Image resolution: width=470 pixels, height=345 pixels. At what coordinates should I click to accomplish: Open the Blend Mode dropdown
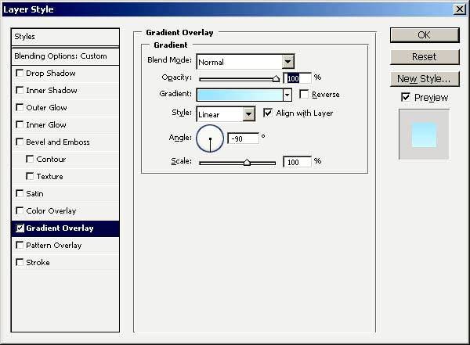(287, 62)
